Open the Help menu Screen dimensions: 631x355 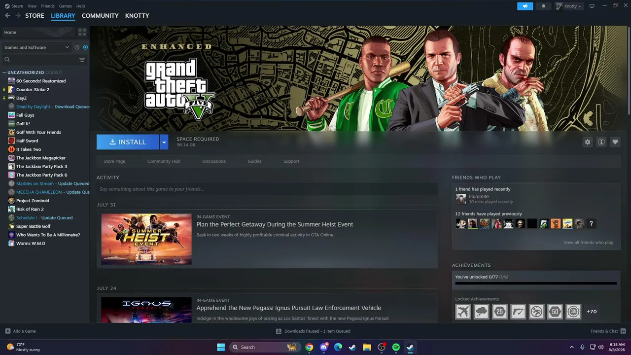tap(80, 6)
